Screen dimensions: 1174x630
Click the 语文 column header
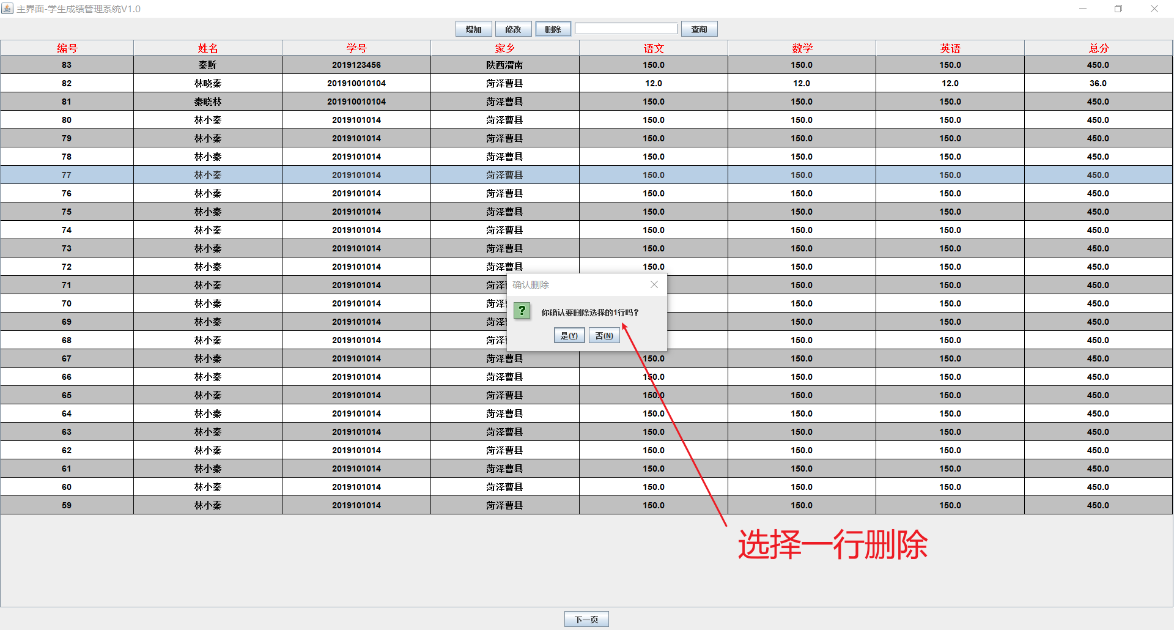654,48
